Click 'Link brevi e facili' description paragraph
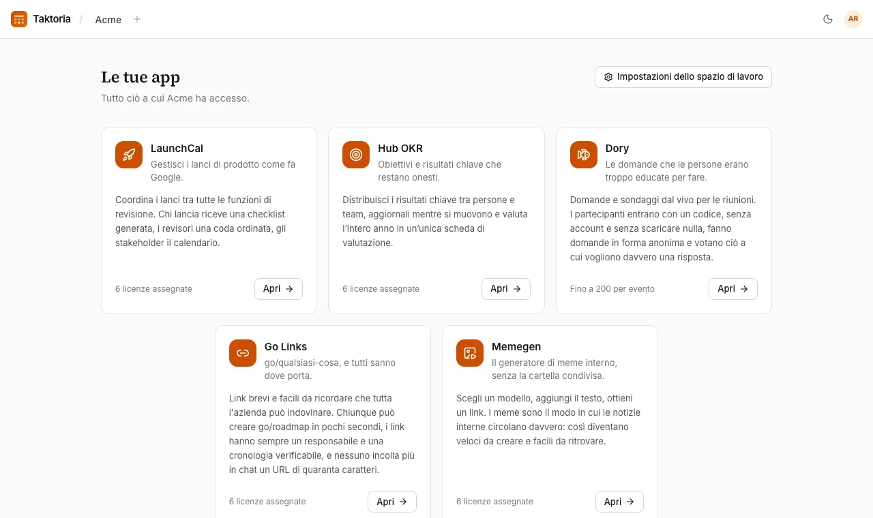This screenshot has width=873, height=518. click(x=322, y=434)
